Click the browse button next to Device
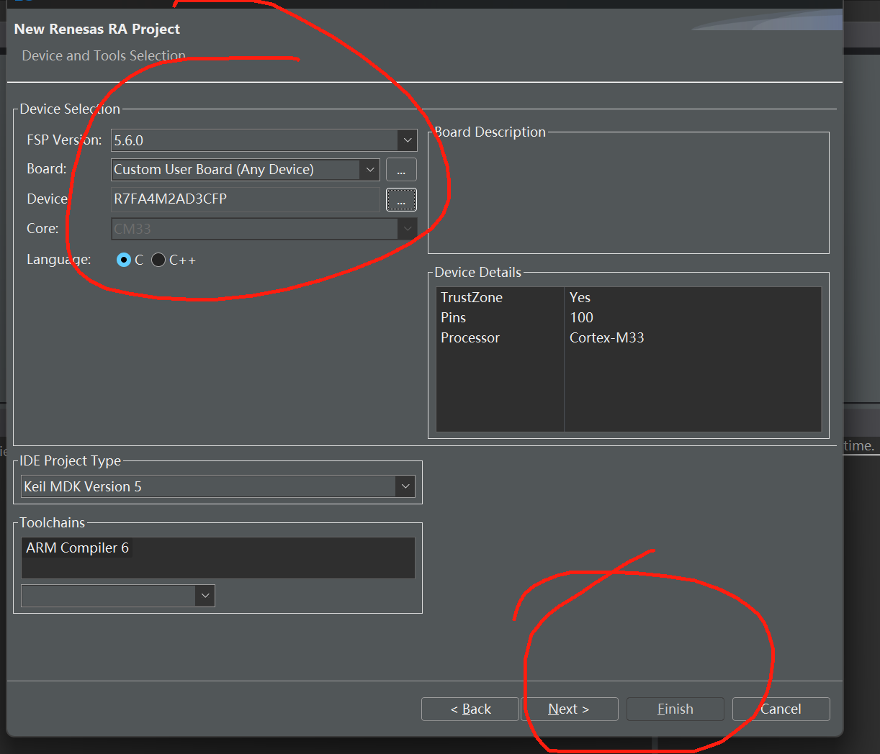 point(401,199)
